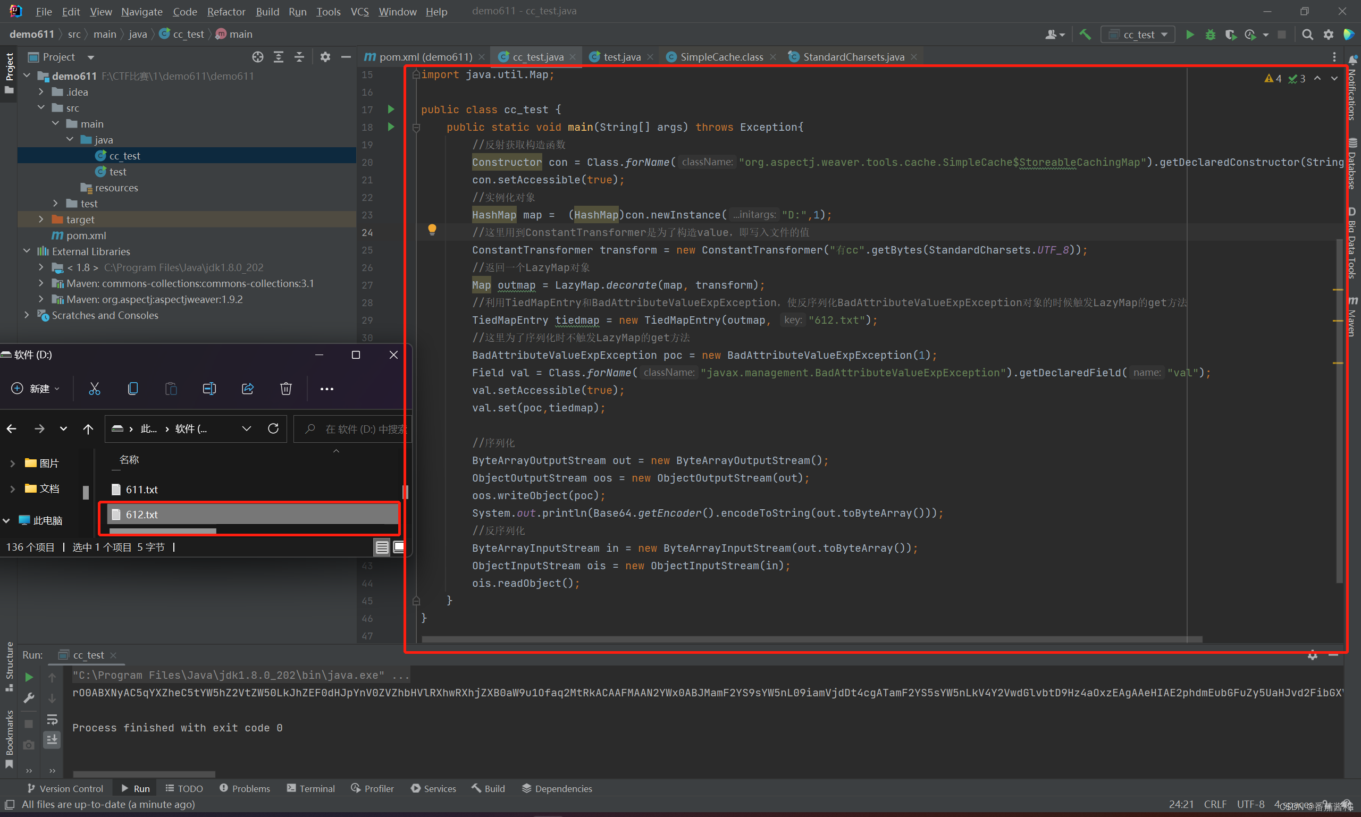Switch Explorer to large icons view
The height and width of the screenshot is (817, 1361).
[x=399, y=546]
